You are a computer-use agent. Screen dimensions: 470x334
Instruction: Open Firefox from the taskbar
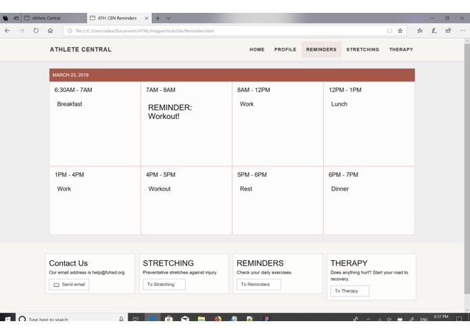(x=218, y=318)
